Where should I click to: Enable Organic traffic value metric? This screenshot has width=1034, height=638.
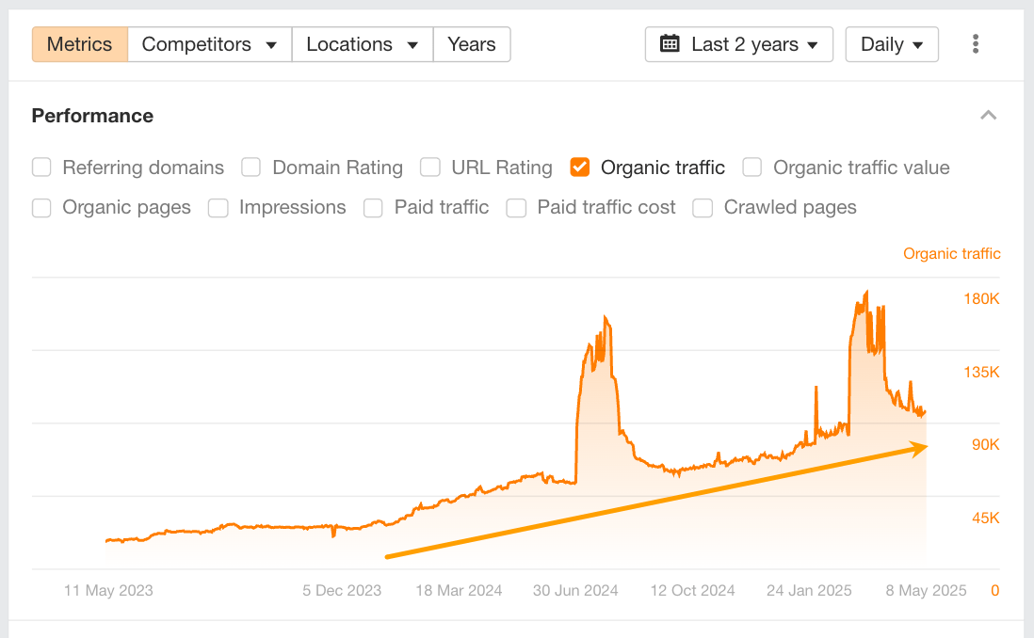coord(751,167)
